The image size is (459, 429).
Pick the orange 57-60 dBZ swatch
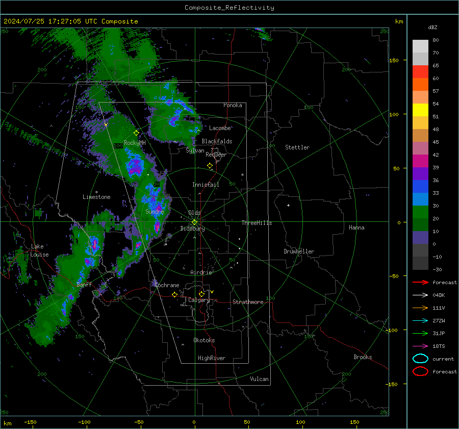point(420,85)
